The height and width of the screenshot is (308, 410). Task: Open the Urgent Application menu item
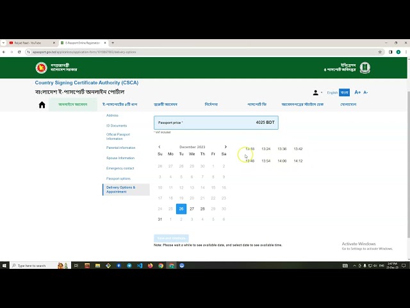point(165,105)
